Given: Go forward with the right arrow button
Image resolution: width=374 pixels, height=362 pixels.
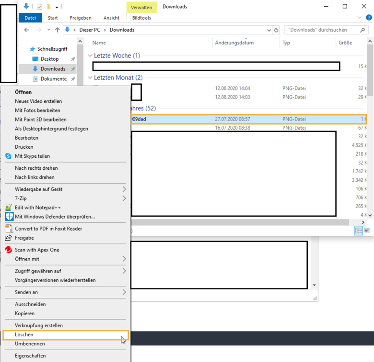Looking at the screenshot, I should click(x=39, y=30).
